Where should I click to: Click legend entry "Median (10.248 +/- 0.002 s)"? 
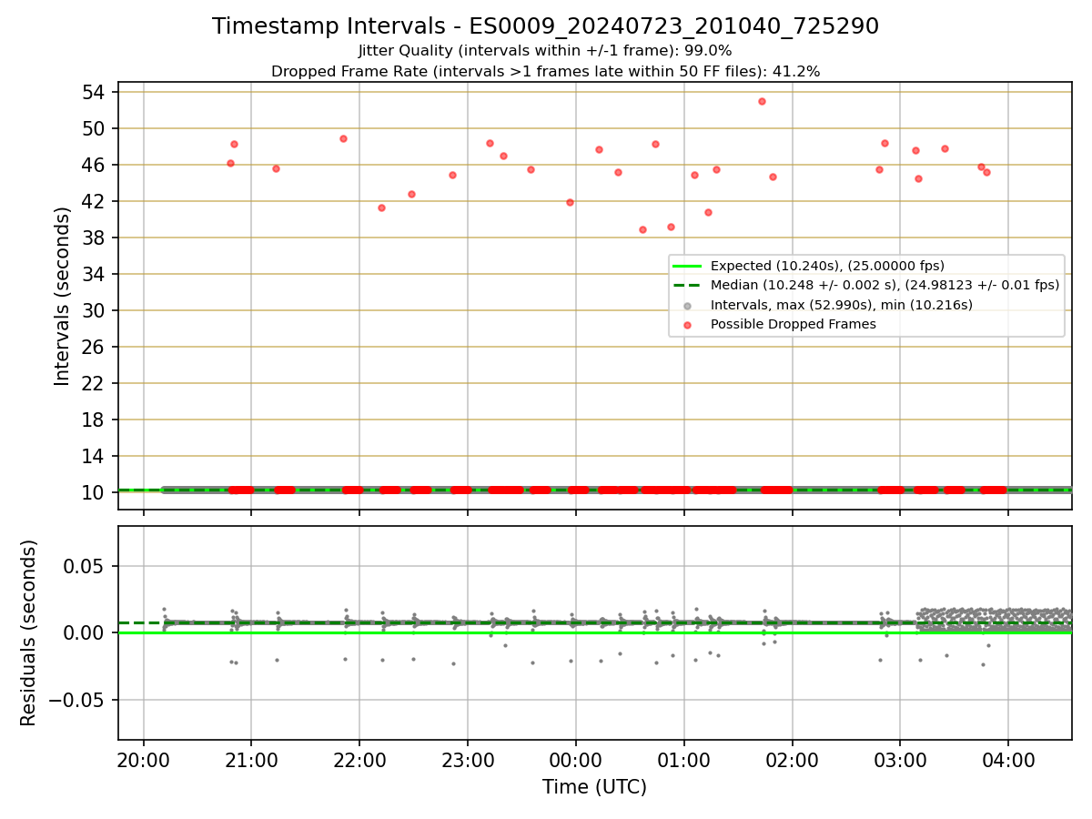click(x=885, y=285)
